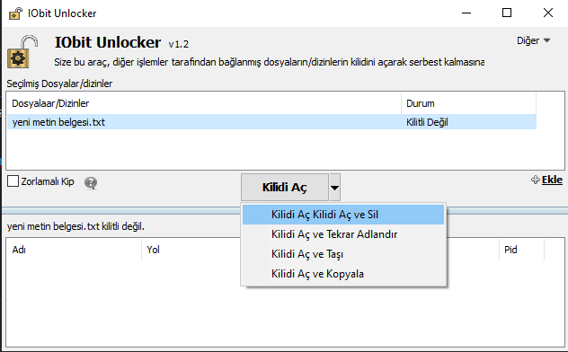Click the Kilitli Değil status cell
The image size is (568, 352).
(427, 122)
